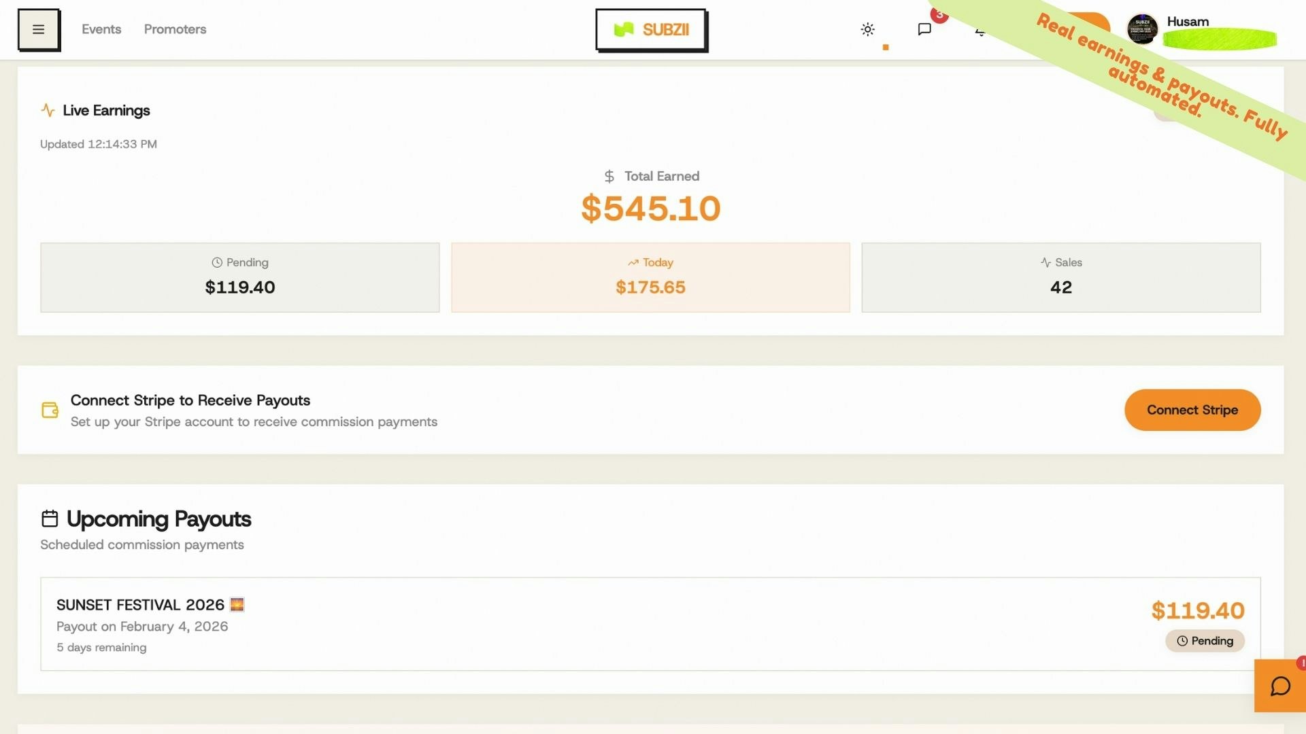Select the Today earnings card
The height and width of the screenshot is (734, 1306).
650,277
